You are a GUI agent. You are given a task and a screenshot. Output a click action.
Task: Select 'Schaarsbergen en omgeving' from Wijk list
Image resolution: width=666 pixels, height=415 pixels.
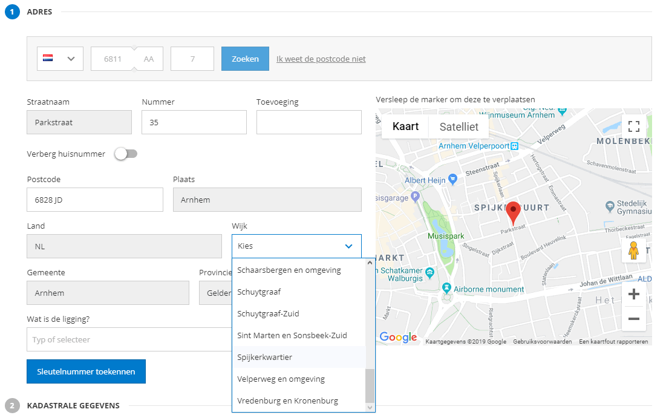[299, 270]
